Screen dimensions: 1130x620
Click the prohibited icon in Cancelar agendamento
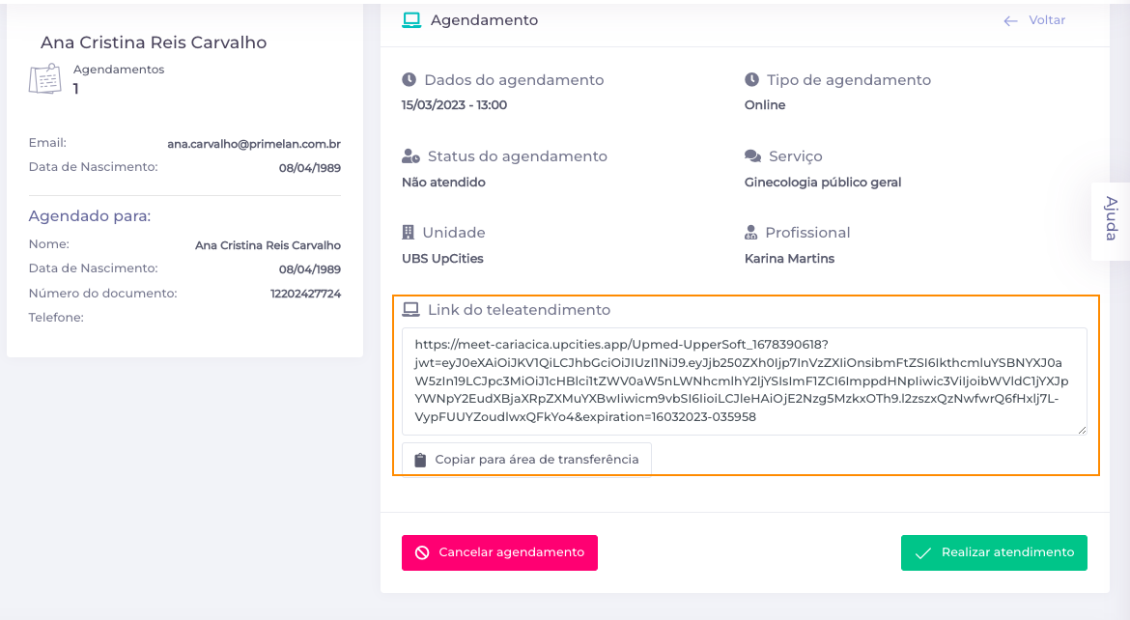coord(422,552)
